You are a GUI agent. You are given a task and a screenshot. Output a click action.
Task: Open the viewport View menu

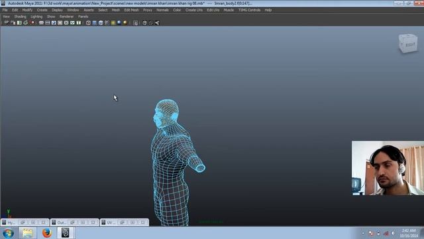[6, 17]
